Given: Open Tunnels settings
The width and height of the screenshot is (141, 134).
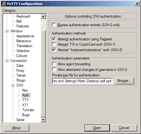Looking at the screenshot, I should tap(28, 110).
